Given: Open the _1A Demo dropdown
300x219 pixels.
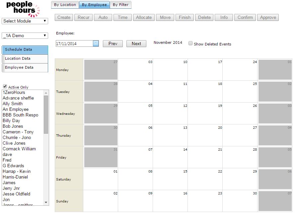Looking at the screenshot, I should [x=25, y=36].
